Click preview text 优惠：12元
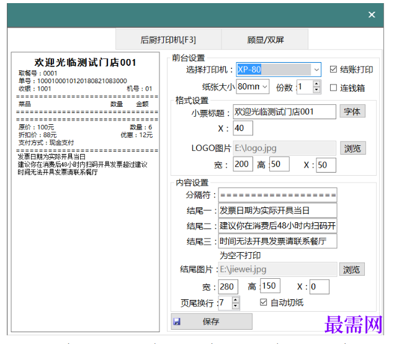 (137, 135)
